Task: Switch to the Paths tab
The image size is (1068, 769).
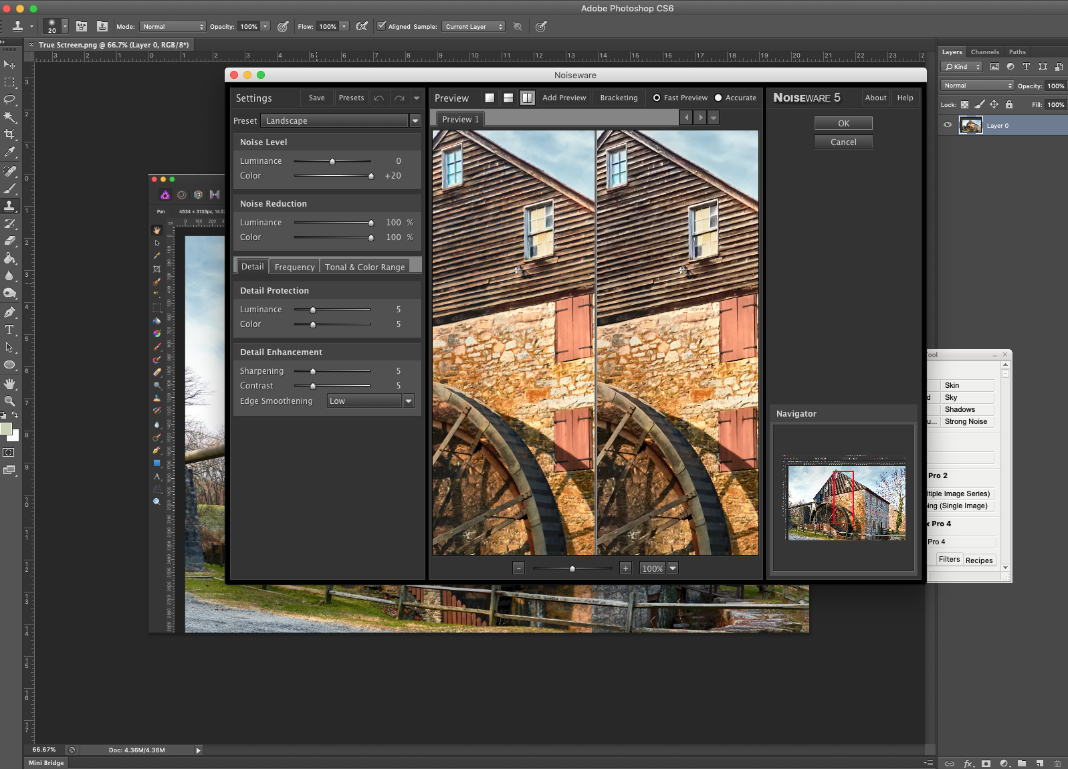Action: 1017,51
